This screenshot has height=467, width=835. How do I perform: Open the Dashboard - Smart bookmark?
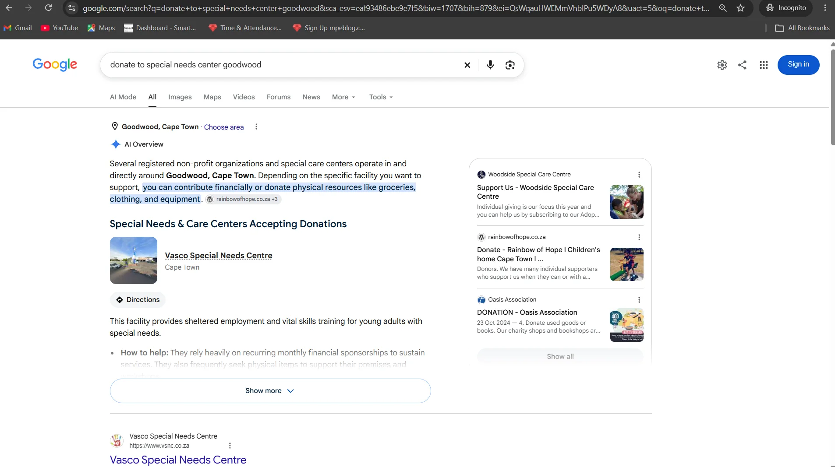click(160, 28)
